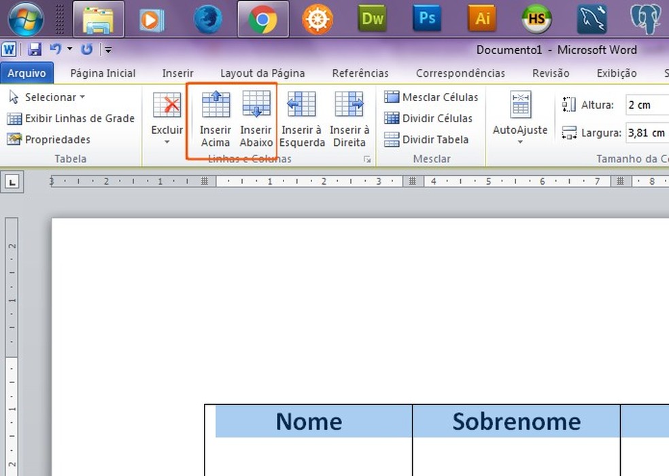The width and height of the screenshot is (669, 476).
Task: Click the Word application icon in title bar
Action: (9, 50)
